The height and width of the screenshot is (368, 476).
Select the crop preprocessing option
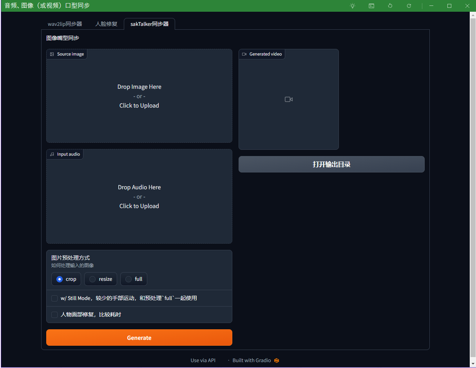pyautogui.click(x=60, y=279)
